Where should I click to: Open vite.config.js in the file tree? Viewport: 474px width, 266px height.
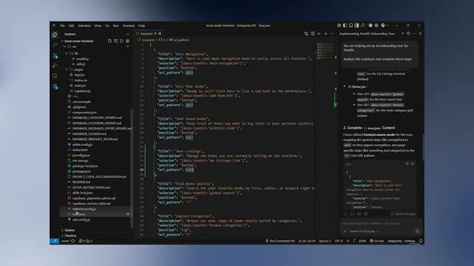tap(81, 220)
